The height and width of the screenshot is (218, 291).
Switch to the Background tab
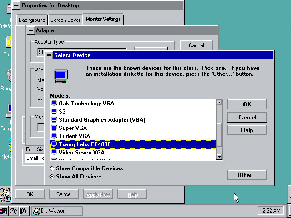coord(32,20)
